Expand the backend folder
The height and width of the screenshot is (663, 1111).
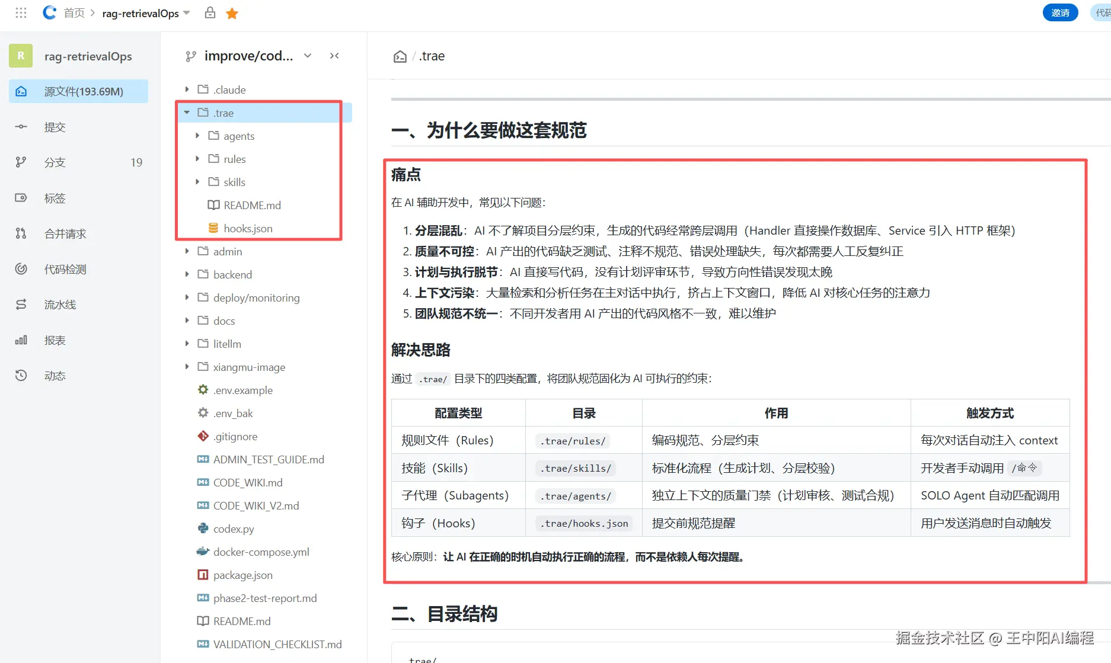[187, 274]
